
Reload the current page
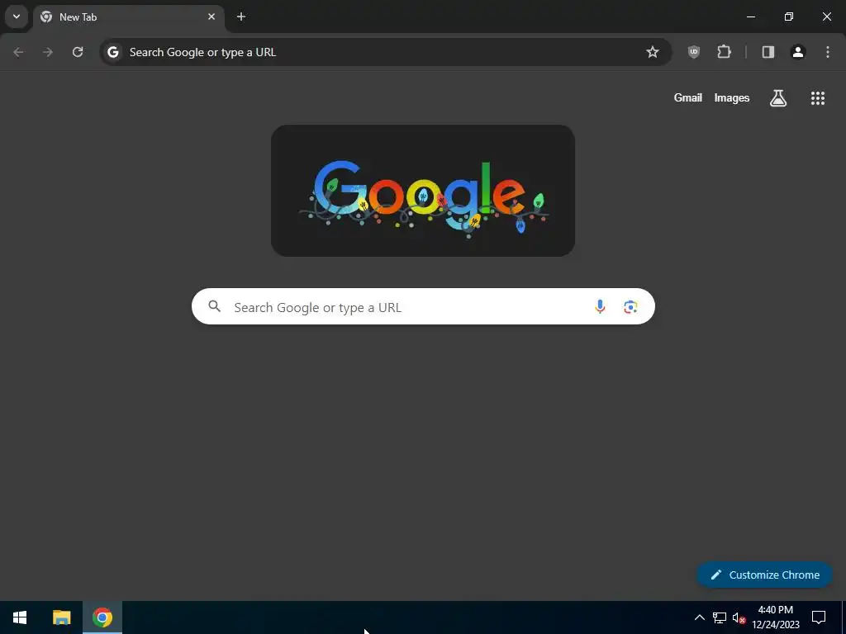[x=78, y=52]
